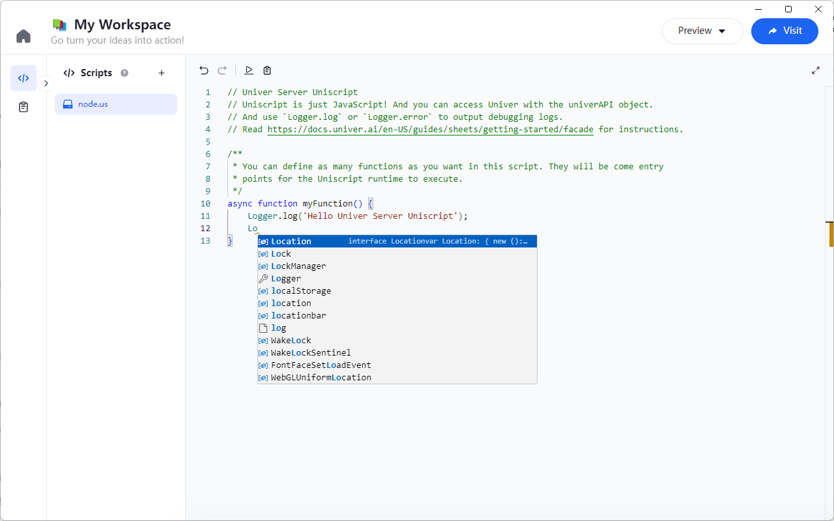Open the Preview dropdown
834x521 pixels.
702,31
